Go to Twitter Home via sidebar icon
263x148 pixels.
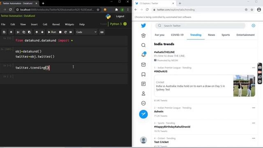[143, 35]
